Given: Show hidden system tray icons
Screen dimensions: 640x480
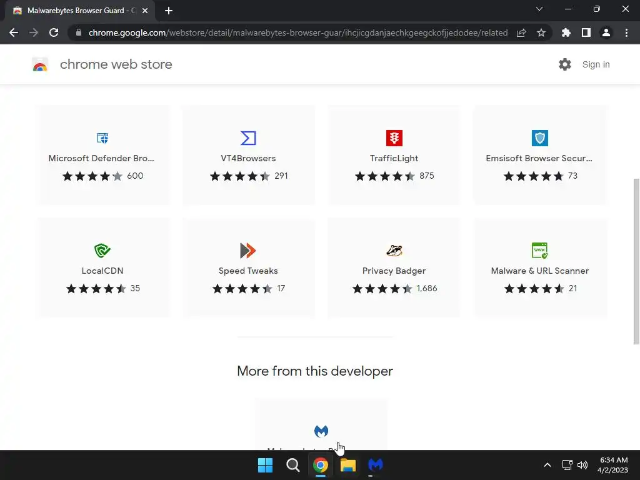Looking at the screenshot, I should [x=547, y=465].
